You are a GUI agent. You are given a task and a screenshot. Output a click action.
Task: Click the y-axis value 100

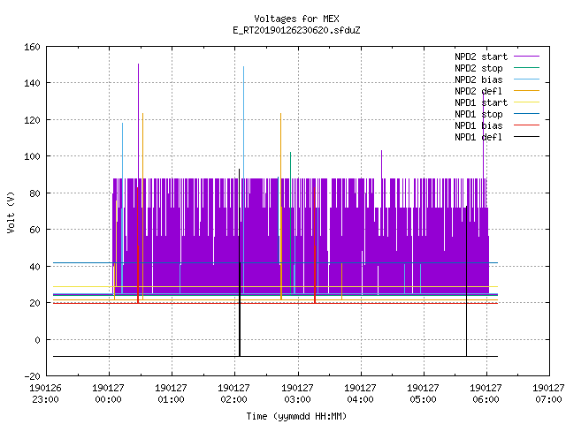(x=32, y=156)
